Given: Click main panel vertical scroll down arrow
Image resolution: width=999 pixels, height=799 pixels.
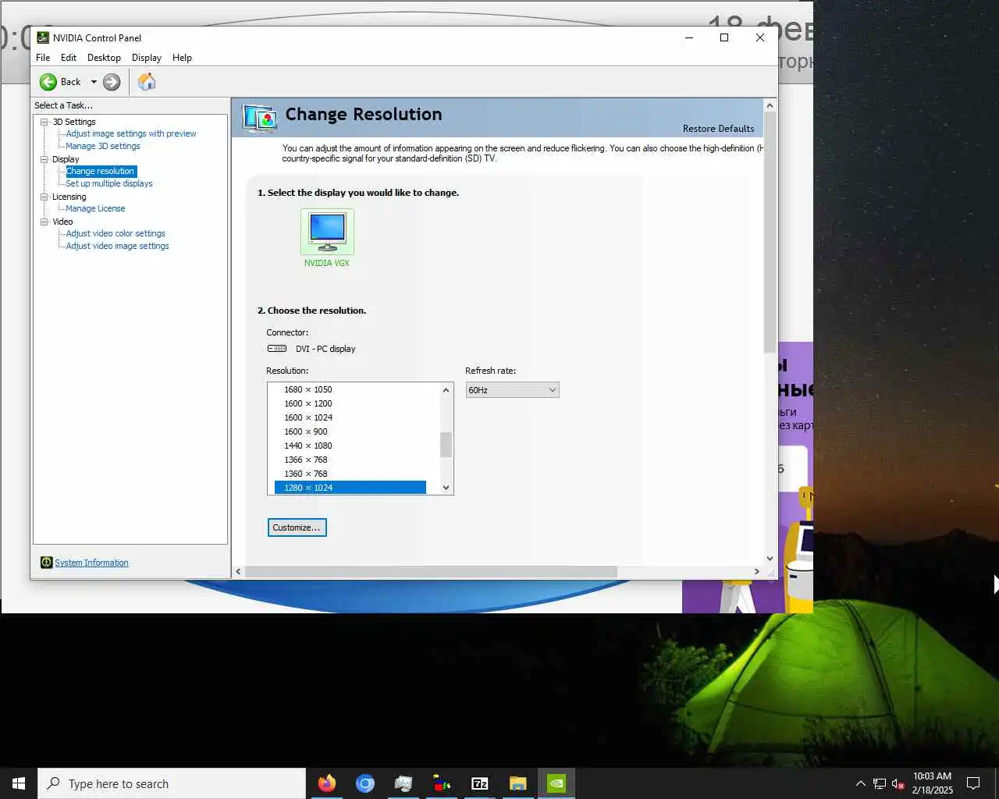Looking at the screenshot, I should point(770,559).
